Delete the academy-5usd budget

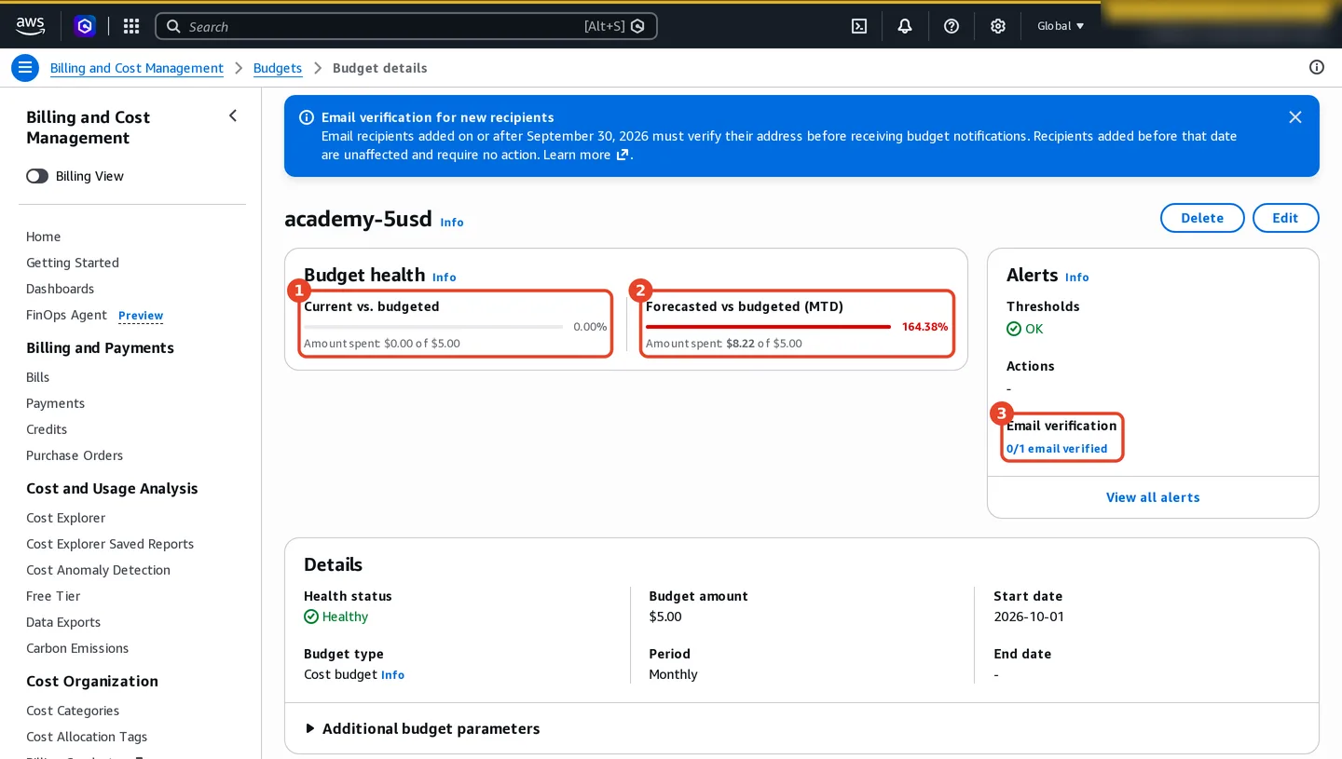click(x=1202, y=218)
